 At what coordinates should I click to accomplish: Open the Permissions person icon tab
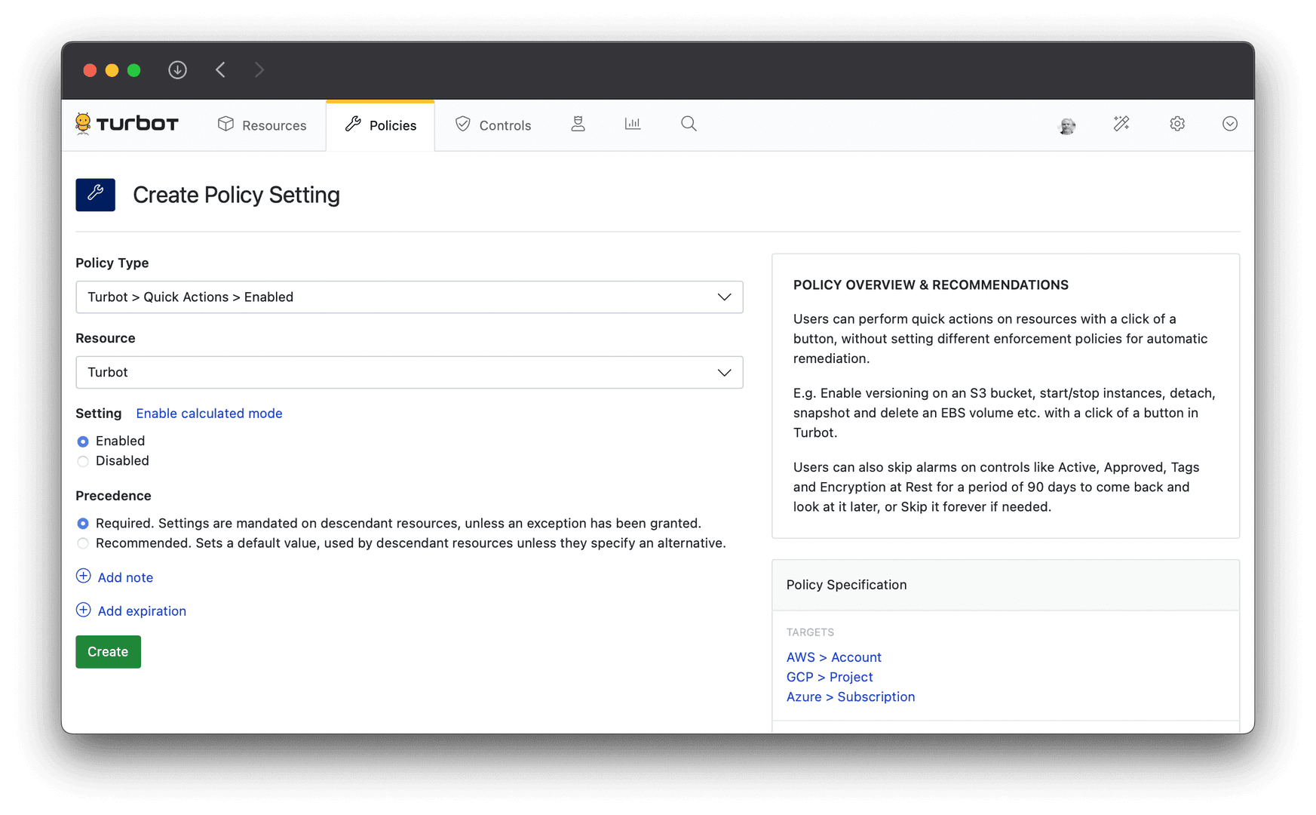578,124
